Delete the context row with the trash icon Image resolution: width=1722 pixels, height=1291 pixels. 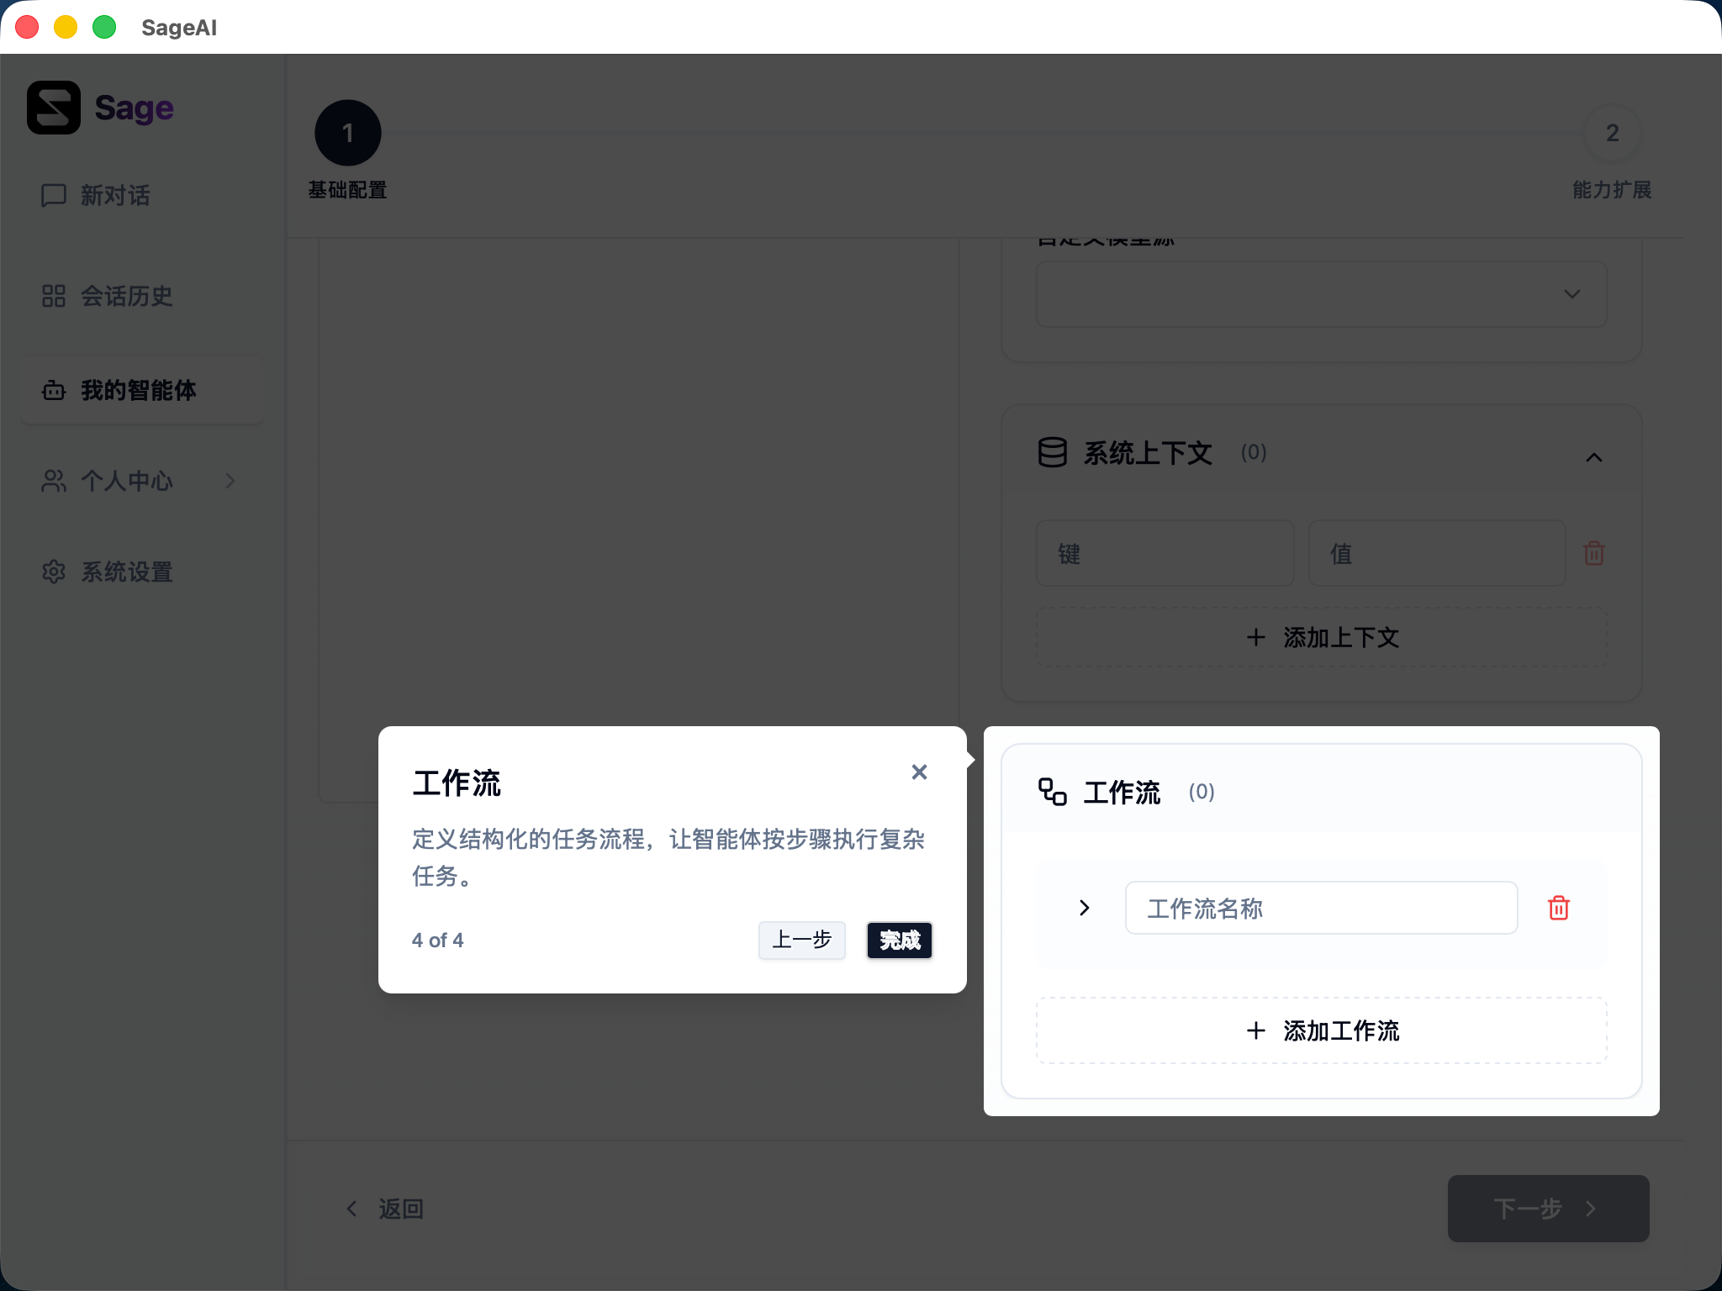pos(1593,553)
